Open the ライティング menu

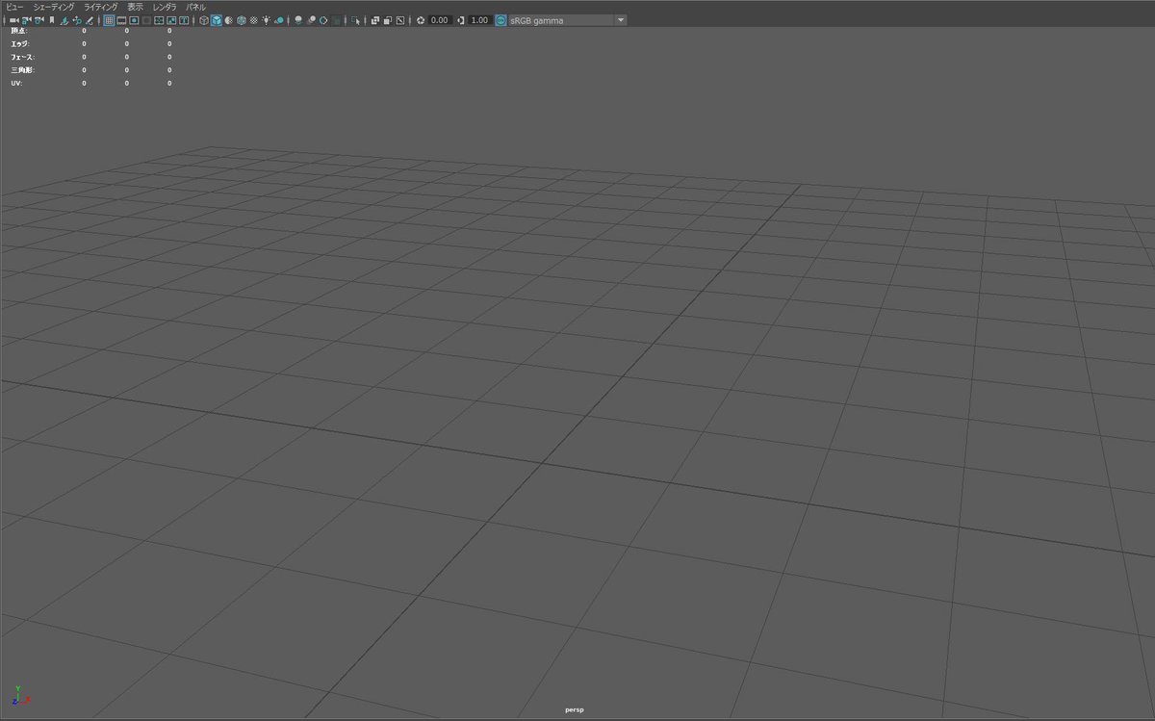(x=101, y=7)
